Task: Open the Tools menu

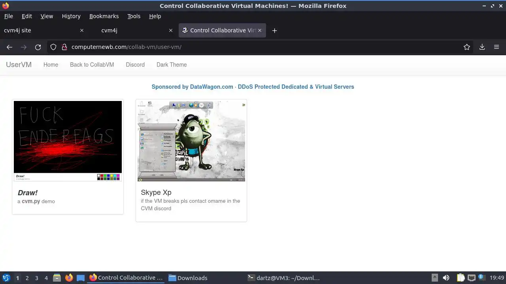Action: (134, 16)
